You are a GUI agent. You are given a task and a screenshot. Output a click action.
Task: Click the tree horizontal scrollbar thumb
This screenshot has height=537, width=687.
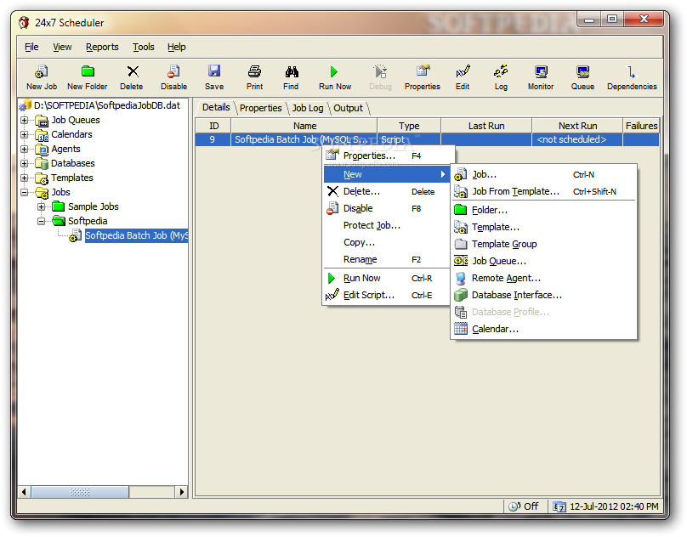point(80,492)
